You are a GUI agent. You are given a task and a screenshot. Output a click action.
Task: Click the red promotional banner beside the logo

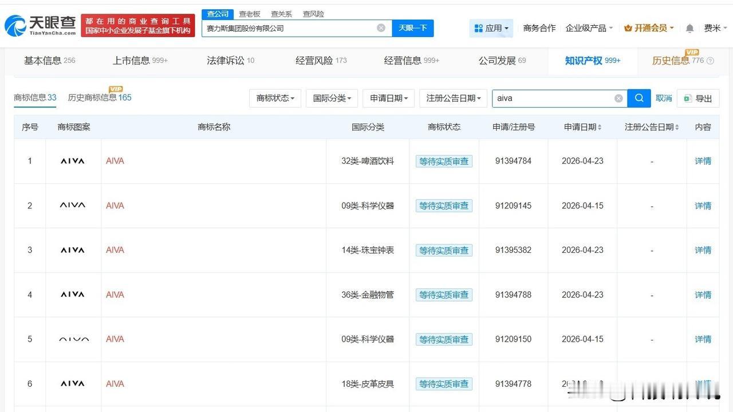(x=138, y=26)
